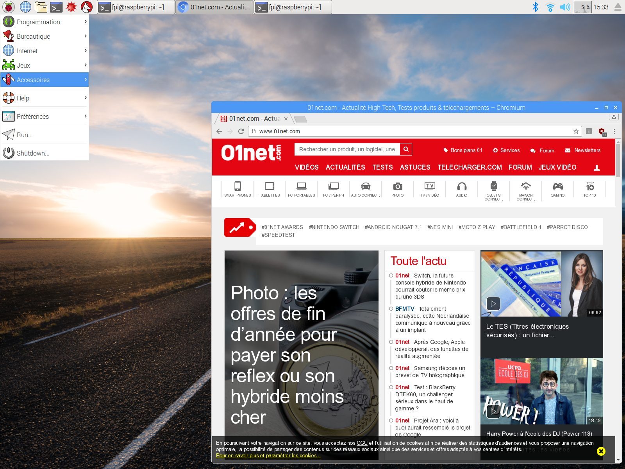The image size is (625, 469).
Task: Open the TESTS nav item
Action: coord(382,167)
